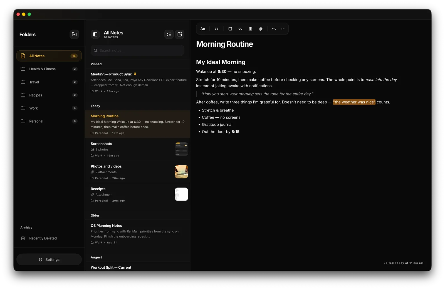Viewport: 445px width, 289px height.
Task: Open the Q3 Planning Notes note
Action: (137, 234)
